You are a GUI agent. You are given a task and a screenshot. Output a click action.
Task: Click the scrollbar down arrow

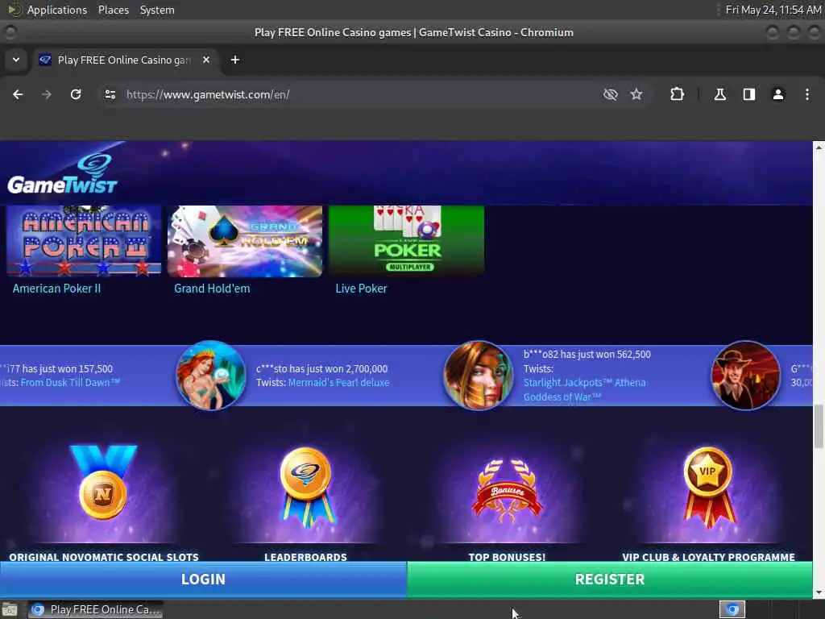(819, 592)
